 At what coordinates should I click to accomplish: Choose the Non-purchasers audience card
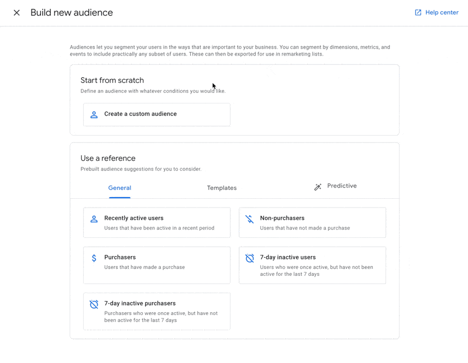pos(312,223)
